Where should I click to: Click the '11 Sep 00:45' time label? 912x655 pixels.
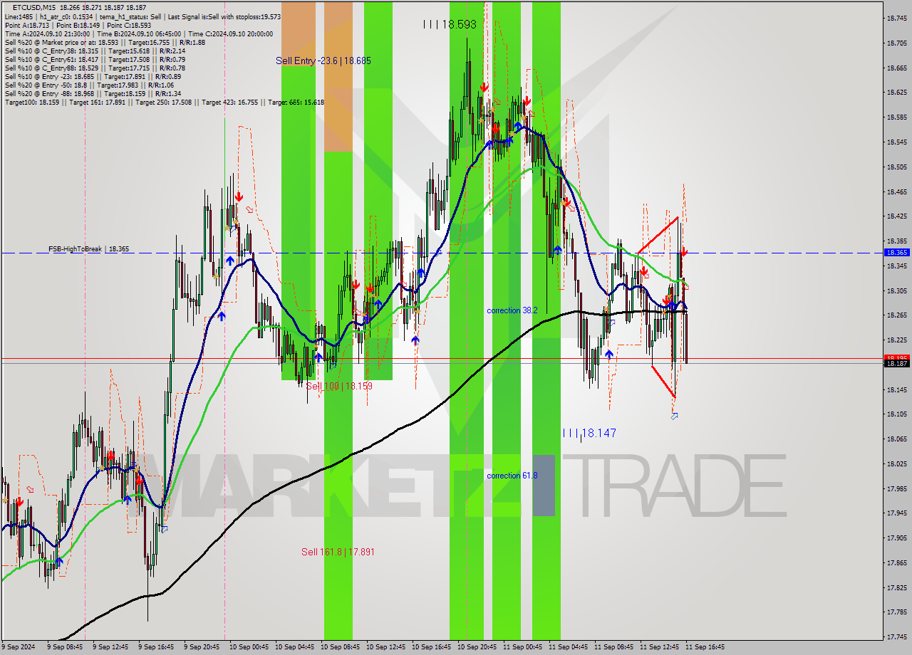(522, 647)
